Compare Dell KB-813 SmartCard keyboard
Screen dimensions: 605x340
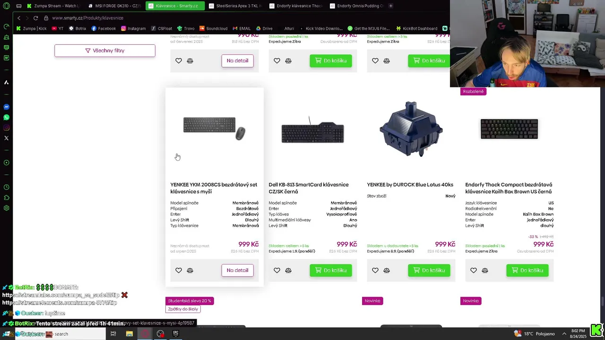click(x=288, y=270)
